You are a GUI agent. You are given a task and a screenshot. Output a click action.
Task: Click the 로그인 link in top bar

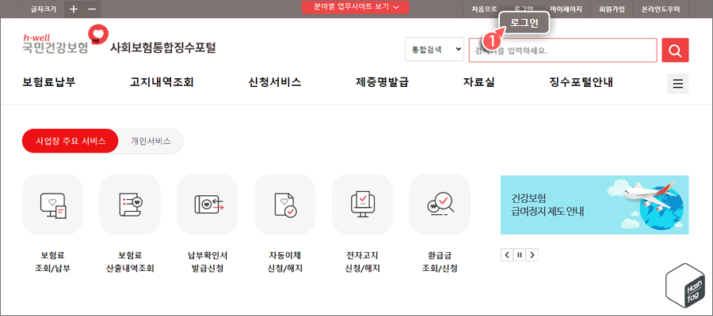[x=524, y=9]
